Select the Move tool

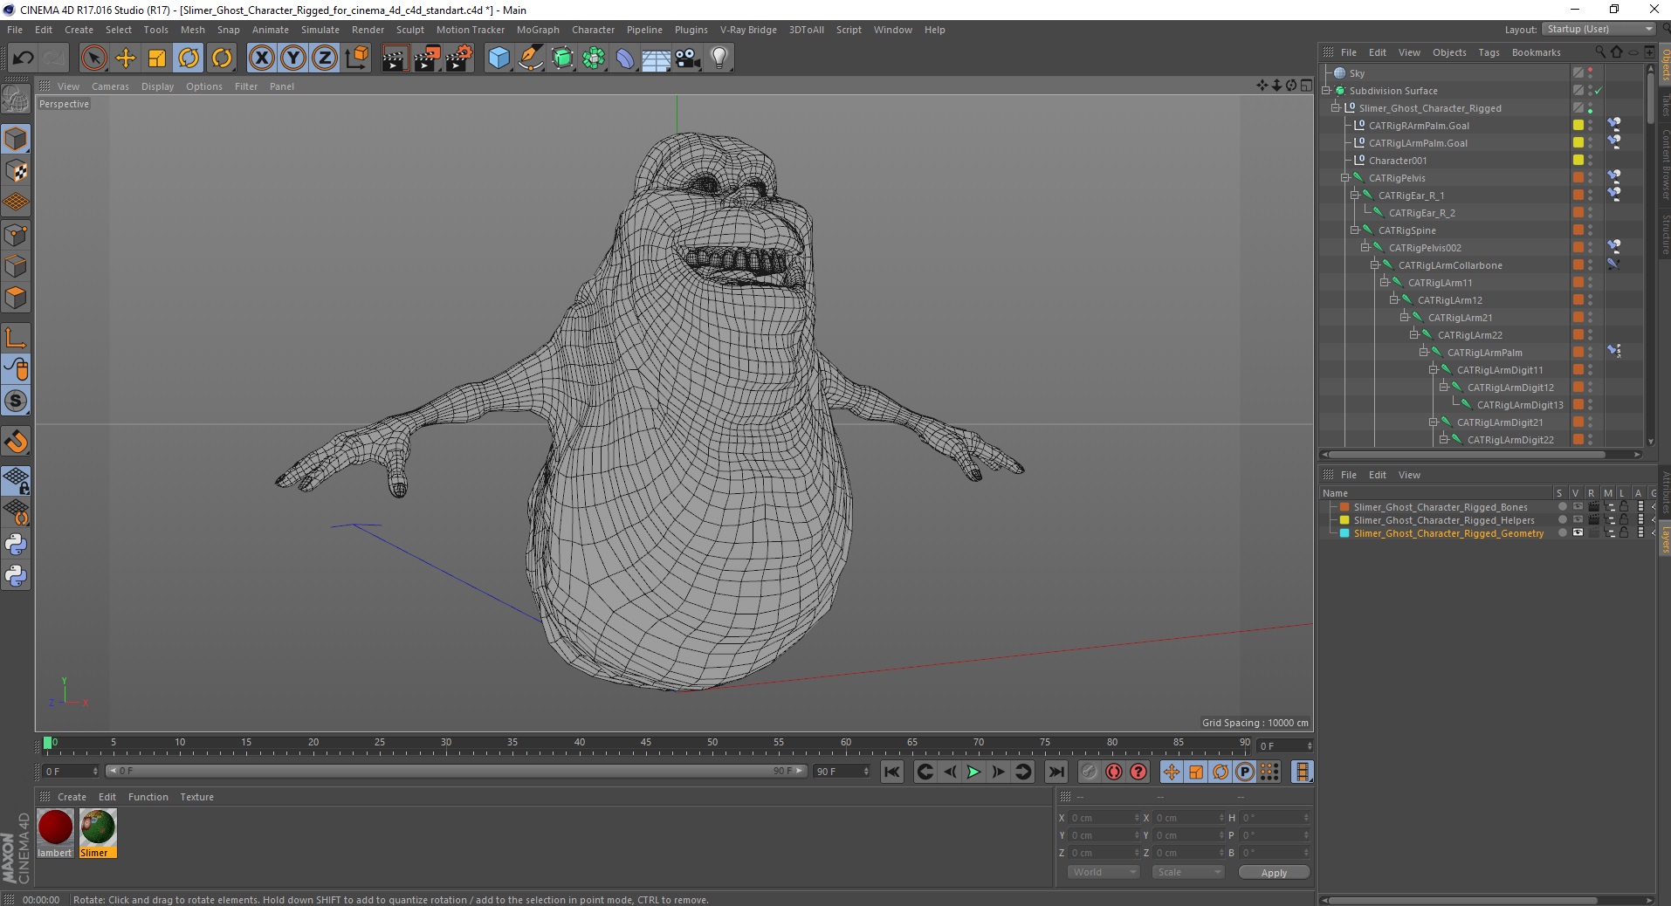(x=126, y=58)
